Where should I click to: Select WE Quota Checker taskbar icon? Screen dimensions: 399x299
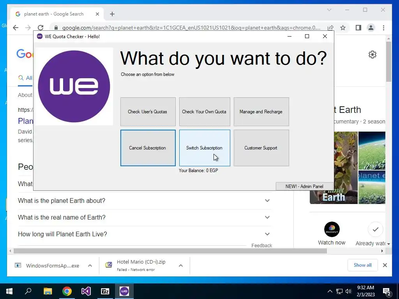[124, 291]
